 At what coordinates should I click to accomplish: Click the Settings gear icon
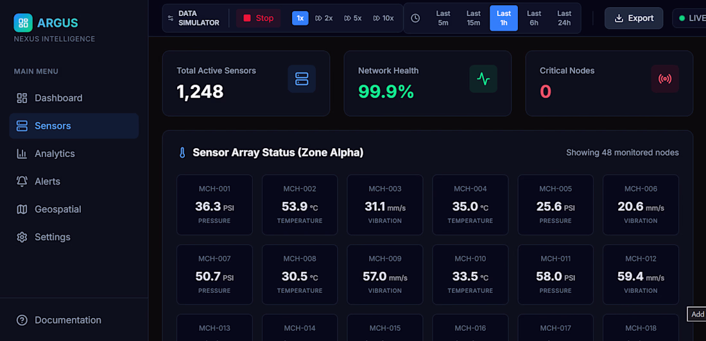(22, 237)
